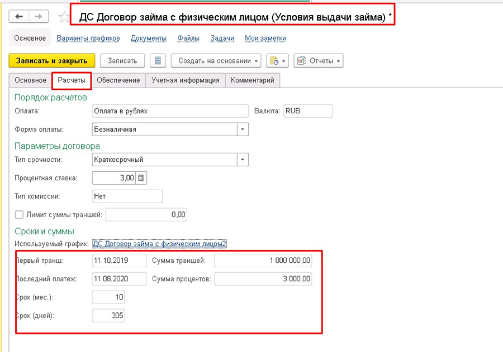Click the document list icon button in toolbar

coord(158,60)
